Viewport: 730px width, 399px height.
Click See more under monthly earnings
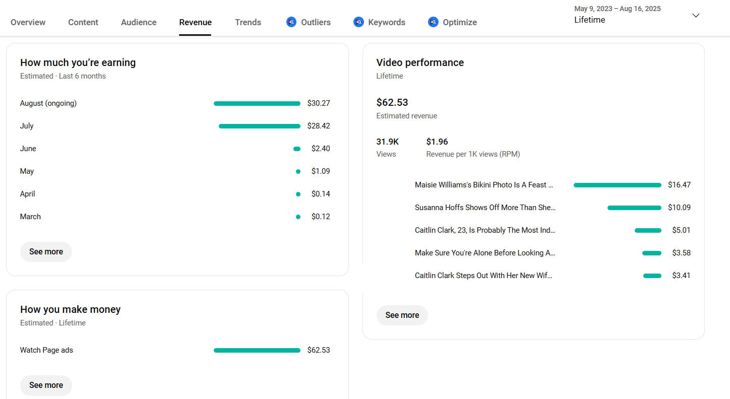click(46, 252)
